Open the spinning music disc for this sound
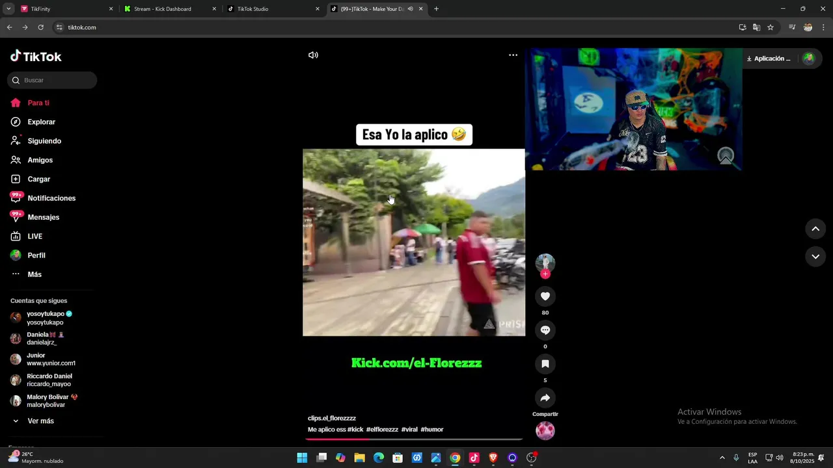Viewport: 833px width, 468px height. coord(545,430)
